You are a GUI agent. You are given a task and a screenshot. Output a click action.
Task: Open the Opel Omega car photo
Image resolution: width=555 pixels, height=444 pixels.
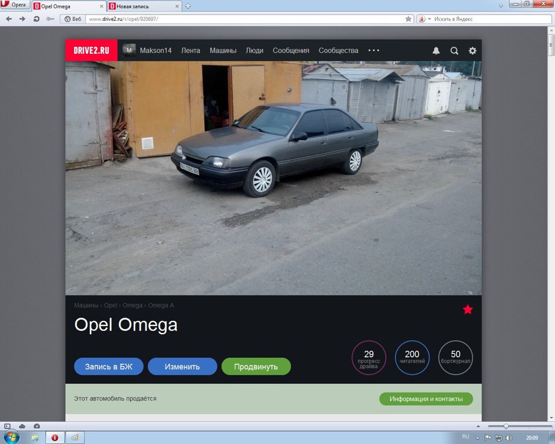coord(273,178)
